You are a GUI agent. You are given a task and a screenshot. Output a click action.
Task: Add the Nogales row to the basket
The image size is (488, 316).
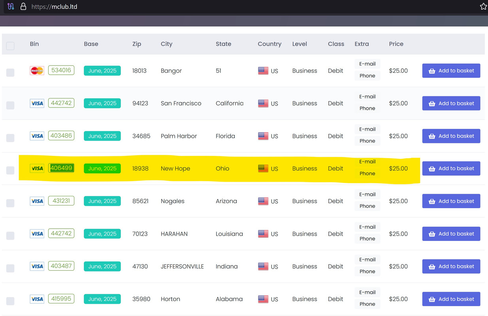[x=451, y=201]
